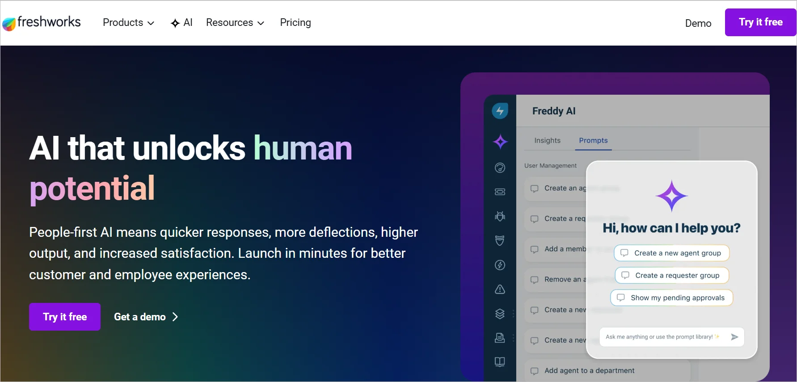The image size is (797, 382).
Task: Open the Products dropdown menu
Action: 128,23
